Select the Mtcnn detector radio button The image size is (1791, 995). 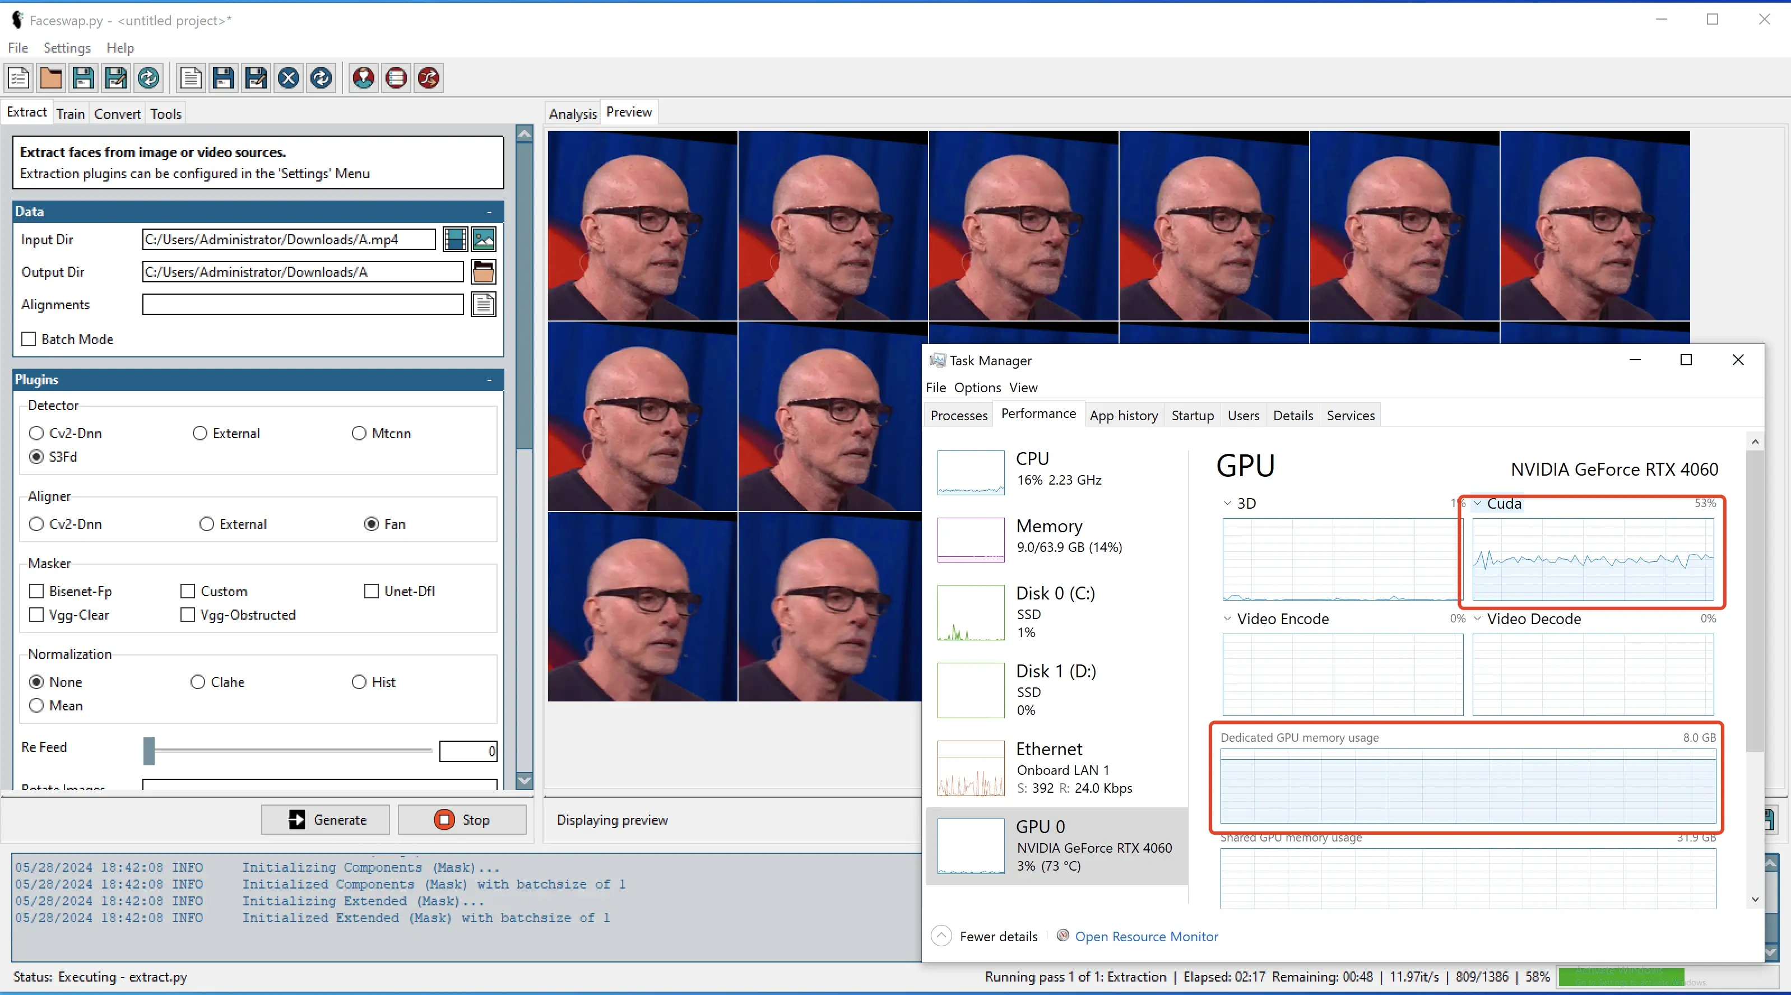[x=359, y=433]
